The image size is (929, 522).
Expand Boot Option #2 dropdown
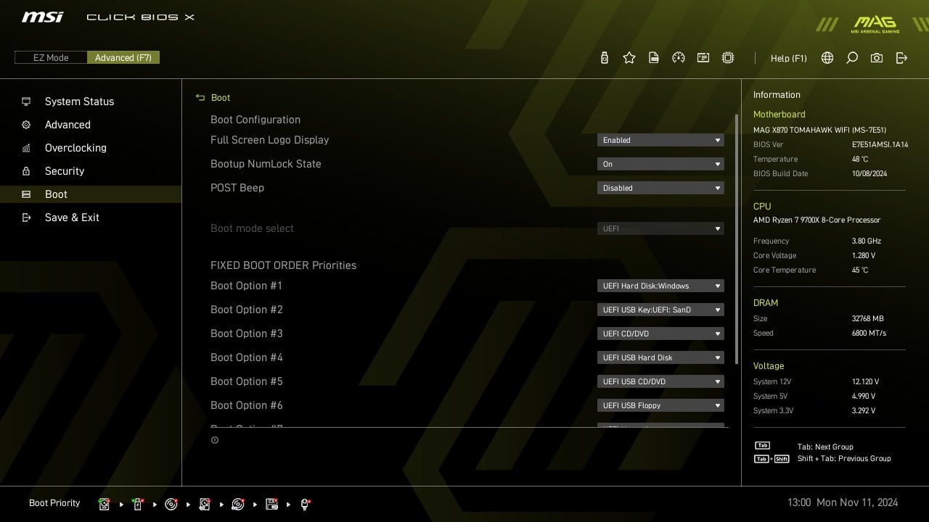(x=660, y=310)
